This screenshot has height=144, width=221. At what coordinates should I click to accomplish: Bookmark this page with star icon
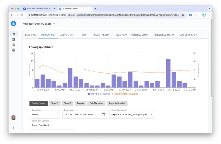183,15
